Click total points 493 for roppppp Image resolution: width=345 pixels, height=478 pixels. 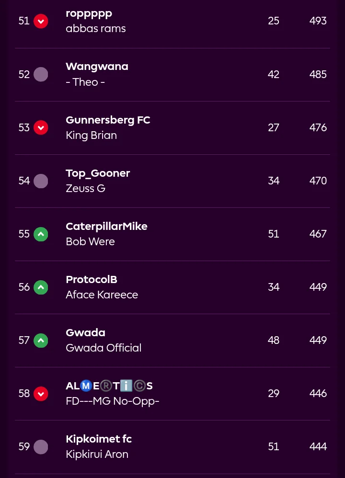point(318,21)
